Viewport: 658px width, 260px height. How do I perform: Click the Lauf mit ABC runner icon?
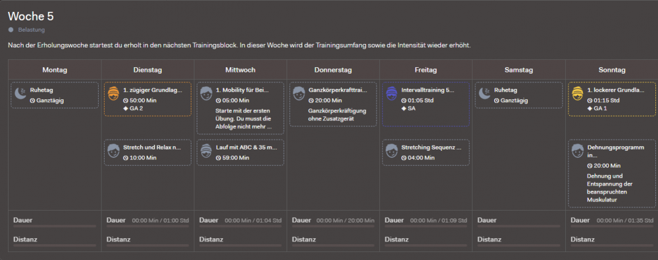coord(206,151)
